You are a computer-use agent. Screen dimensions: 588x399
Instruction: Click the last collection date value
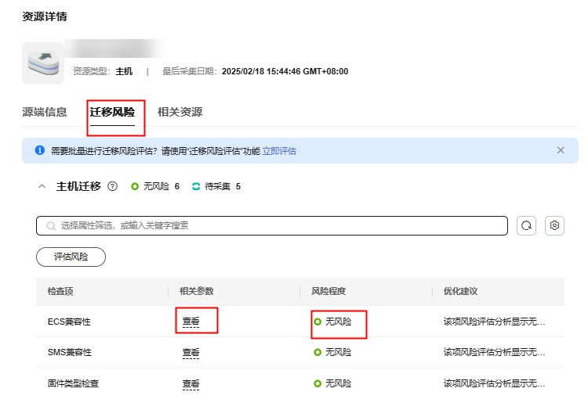click(x=285, y=71)
